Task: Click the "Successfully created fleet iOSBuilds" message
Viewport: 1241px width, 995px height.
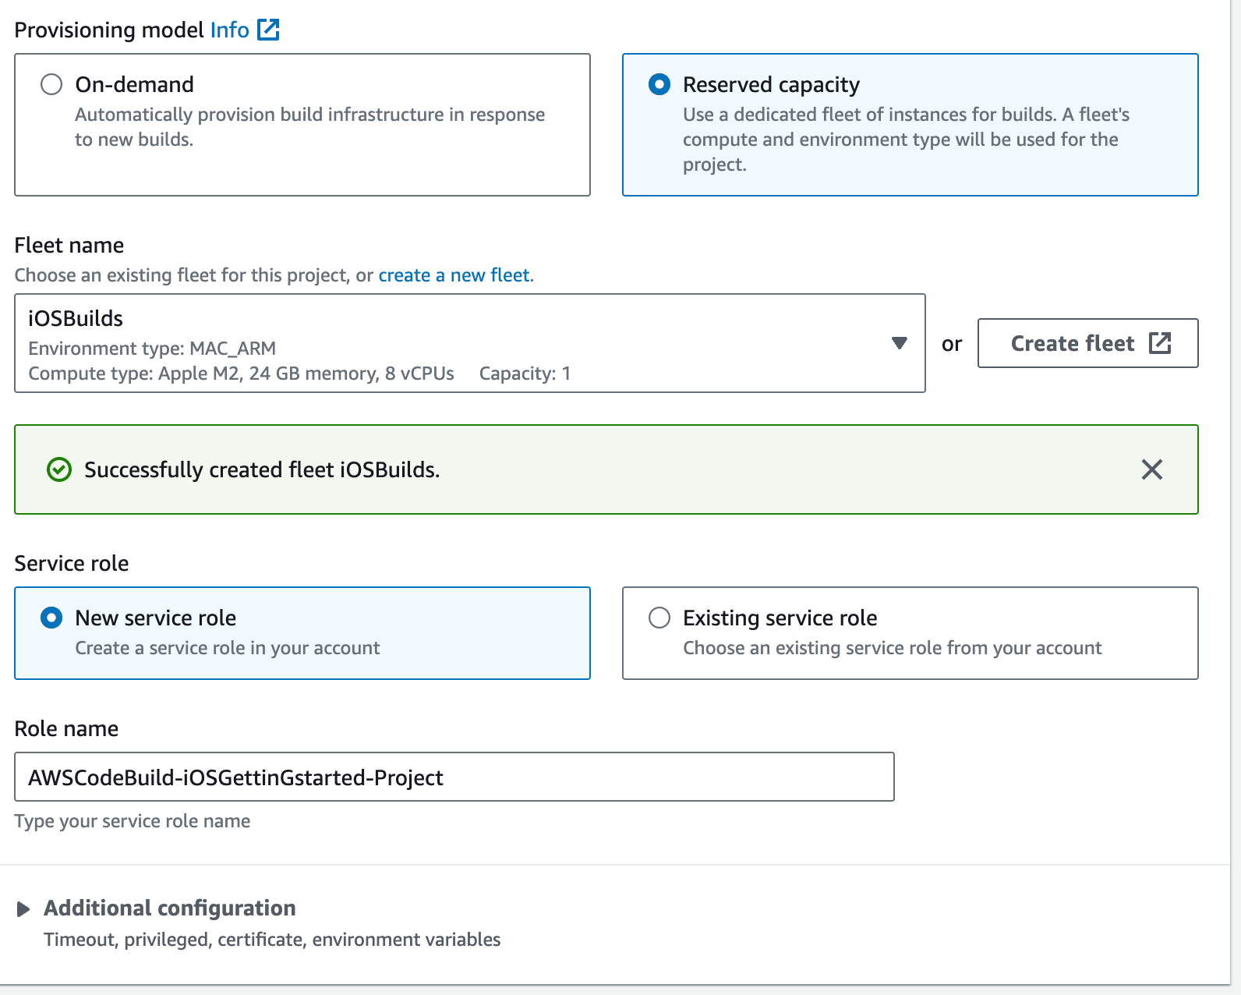Action: pyautogui.click(x=262, y=469)
